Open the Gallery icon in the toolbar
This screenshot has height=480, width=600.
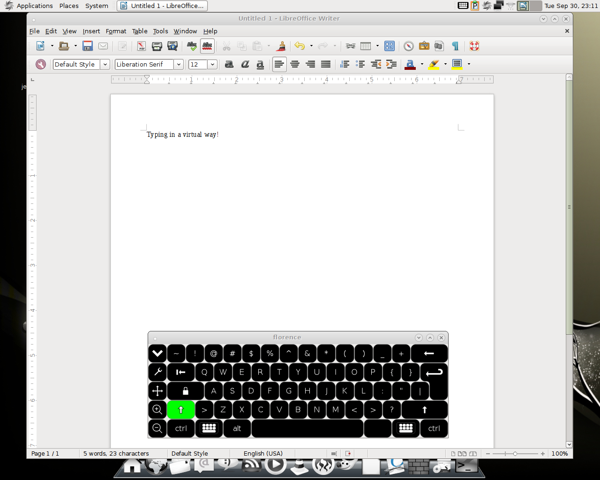coord(424,46)
